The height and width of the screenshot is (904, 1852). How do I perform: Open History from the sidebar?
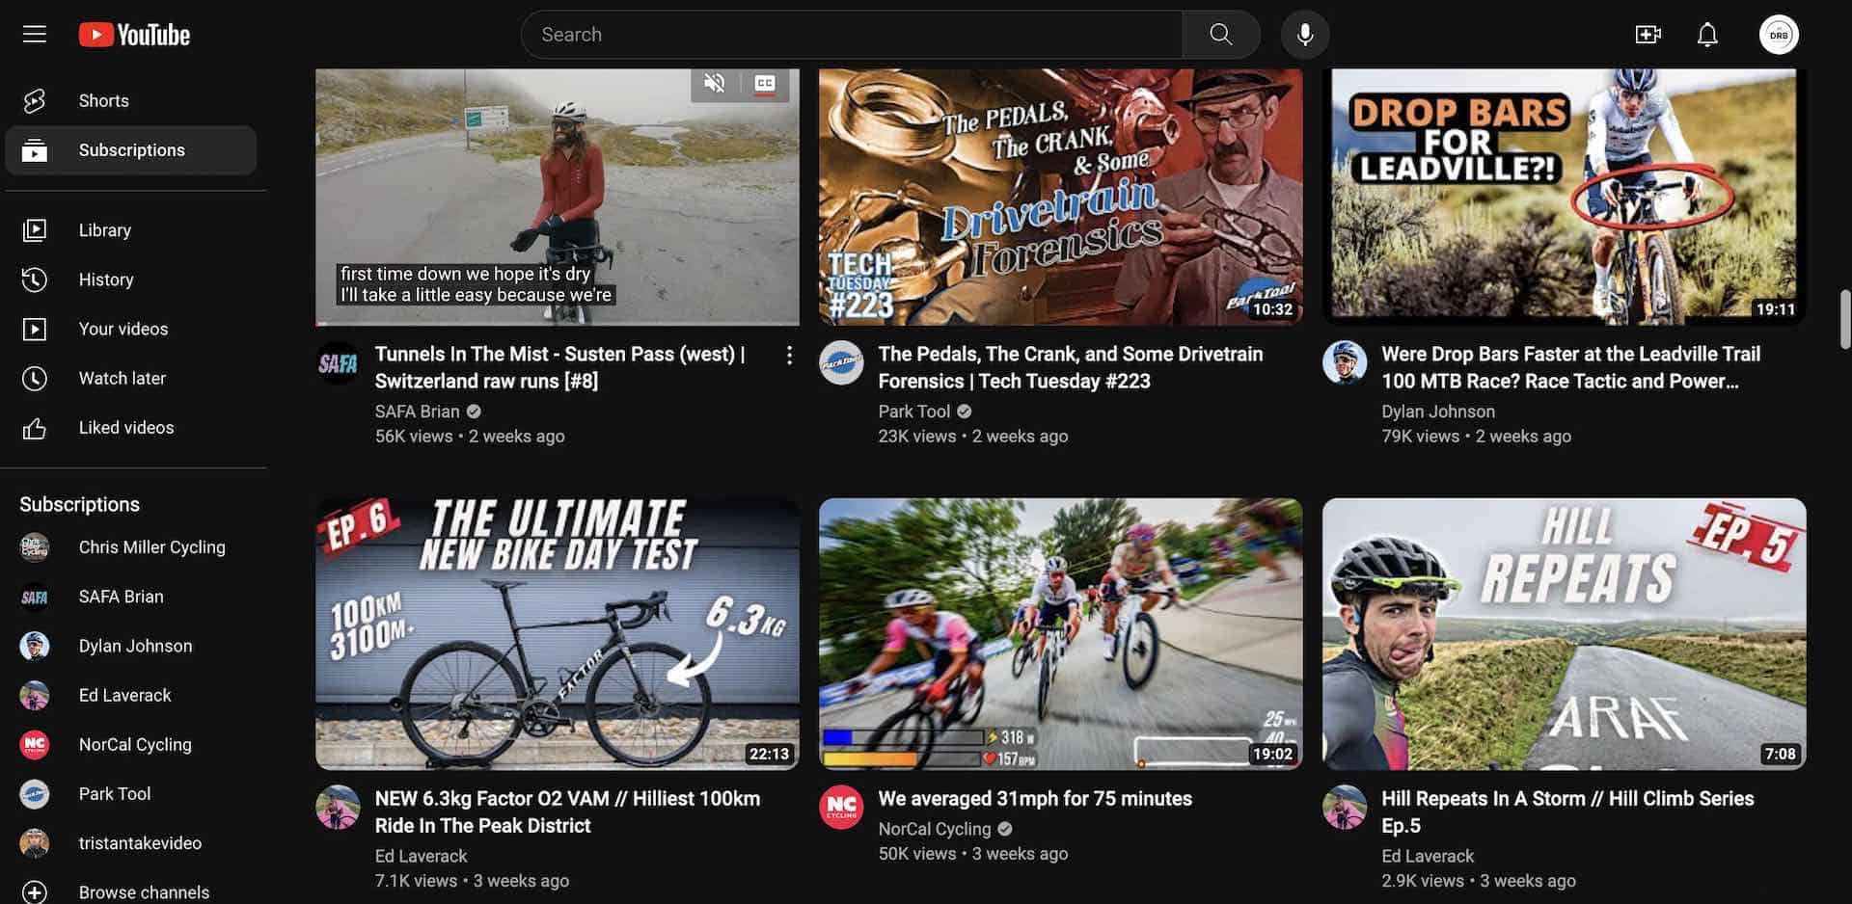coord(106,279)
